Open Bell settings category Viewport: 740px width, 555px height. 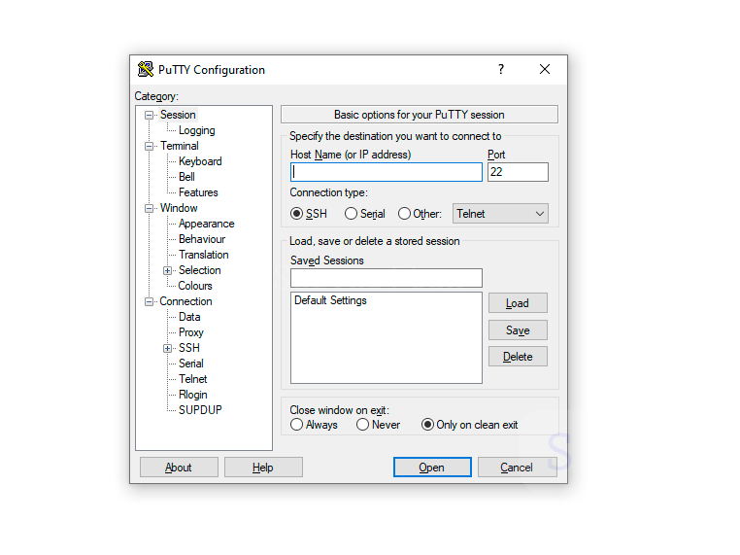pos(186,177)
